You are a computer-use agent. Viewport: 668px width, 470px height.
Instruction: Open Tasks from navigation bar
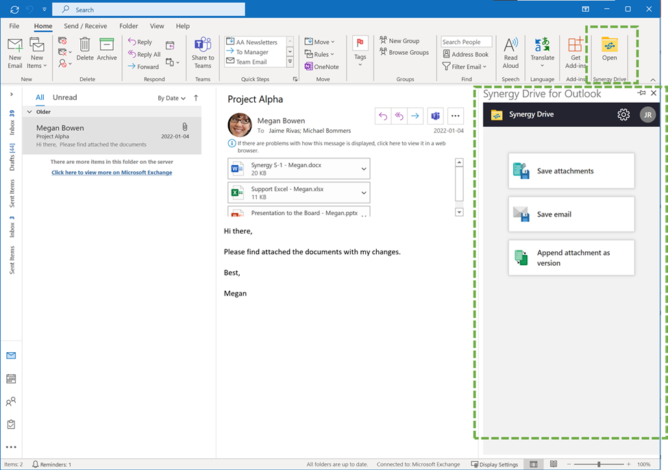11,424
